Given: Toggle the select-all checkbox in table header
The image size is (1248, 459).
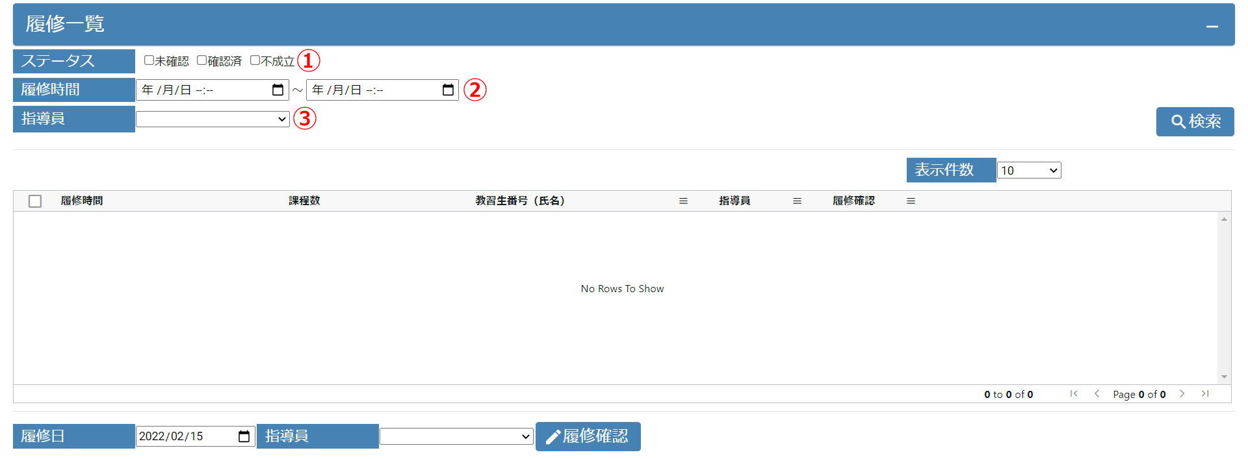Looking at the screenshot, I should 35,201.
